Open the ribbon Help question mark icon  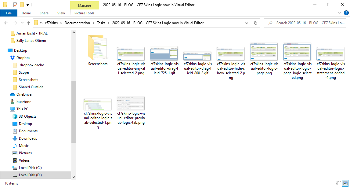tap(346, 13)
